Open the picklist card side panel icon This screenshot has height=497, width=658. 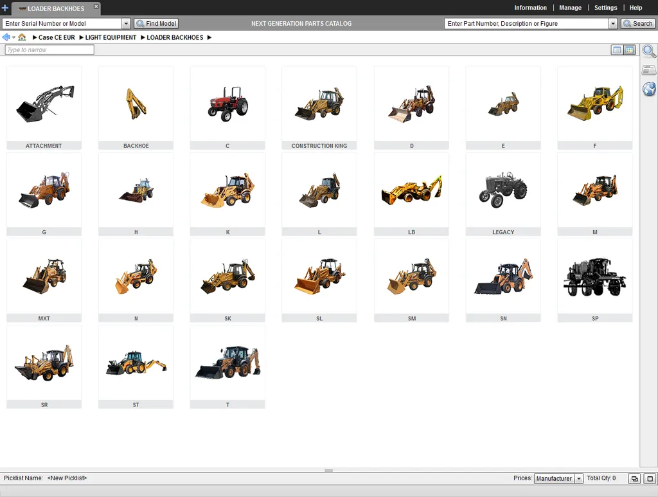click(x=649, y=70)
